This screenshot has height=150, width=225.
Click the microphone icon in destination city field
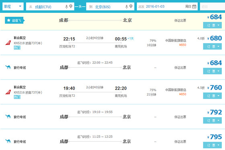click(x=127, y=6)
